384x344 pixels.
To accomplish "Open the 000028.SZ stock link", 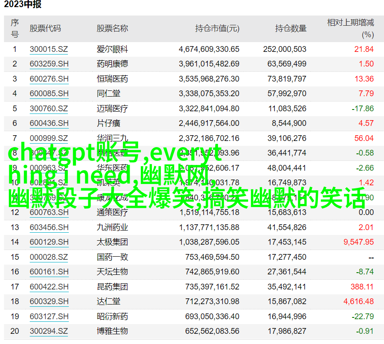I will (49, 257).
